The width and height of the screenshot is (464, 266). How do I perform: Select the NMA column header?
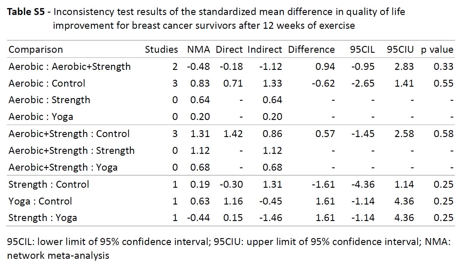pyautogui.click(x=198, y=49)
